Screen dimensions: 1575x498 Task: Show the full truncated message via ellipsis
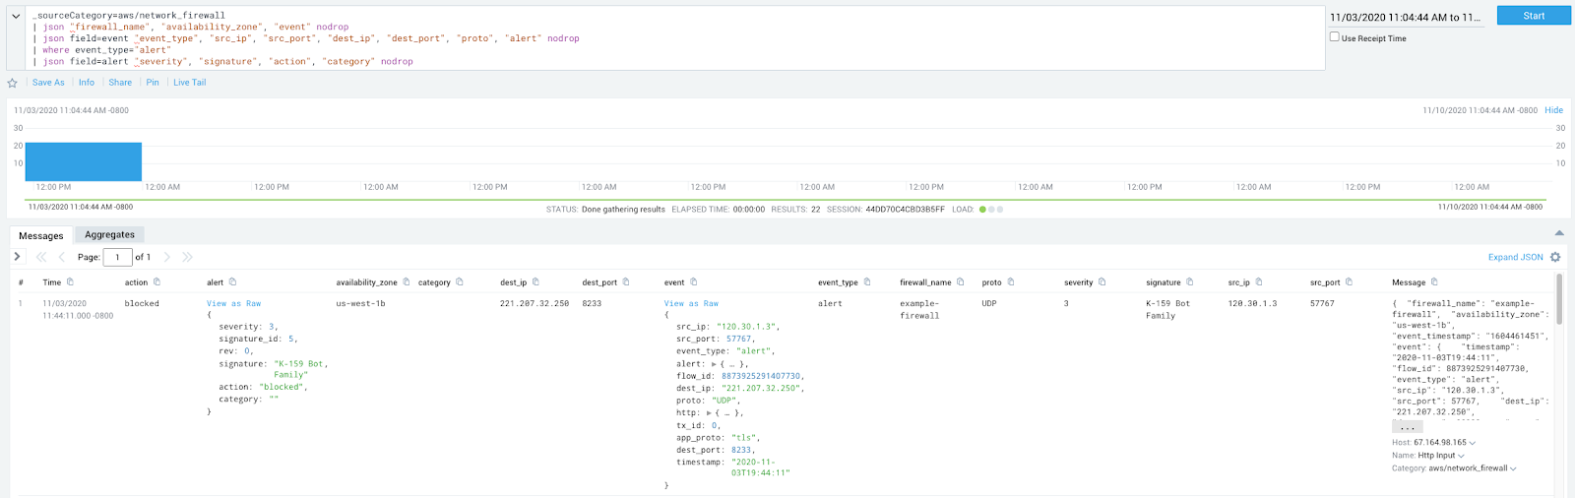click(x=1408, y=427)
